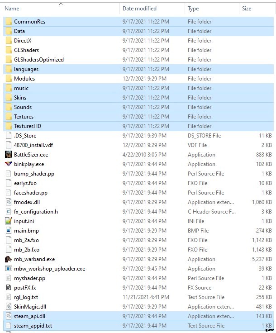Select the SkinMagic.dll file
This screenshot has height=333, width=276.
click(29, 307)
